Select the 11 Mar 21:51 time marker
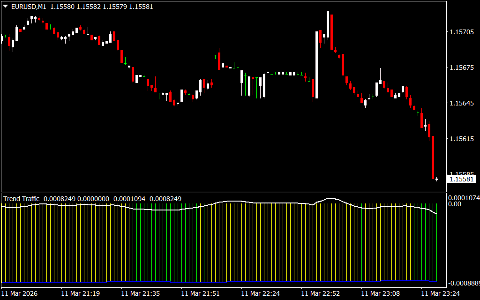480x300 pixels. click(x=200, y=293)
